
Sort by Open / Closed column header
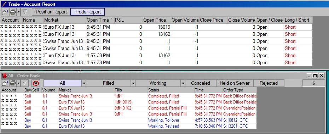[x=270, y=20]
